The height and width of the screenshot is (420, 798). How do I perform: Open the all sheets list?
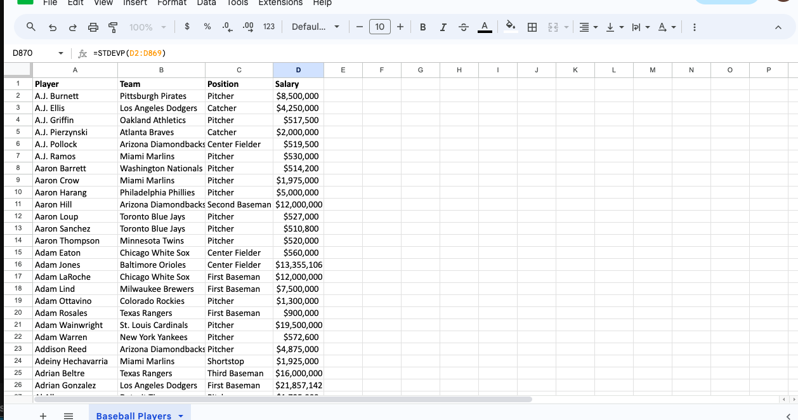69,416
